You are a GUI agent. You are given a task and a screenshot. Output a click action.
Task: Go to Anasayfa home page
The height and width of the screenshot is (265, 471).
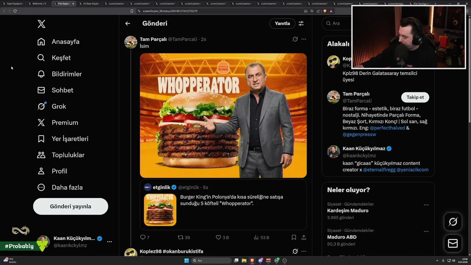pos(59,42)
